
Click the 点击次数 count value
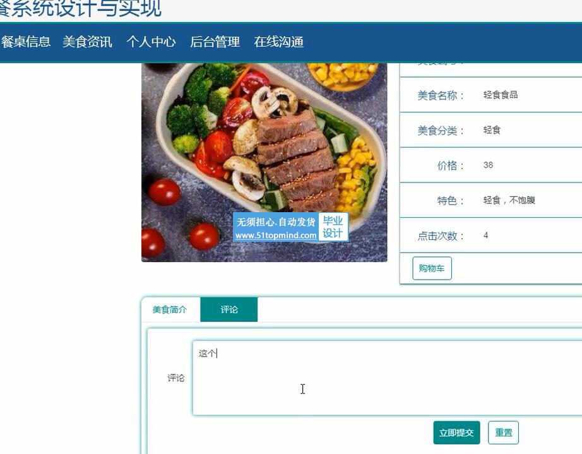(485, 236)
